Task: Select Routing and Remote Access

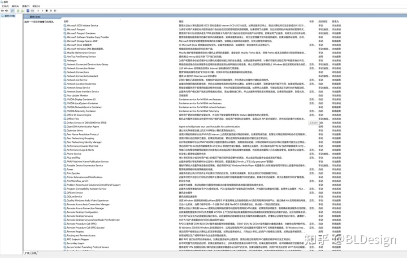Action: pyautogui.click(x=81, y=235)
